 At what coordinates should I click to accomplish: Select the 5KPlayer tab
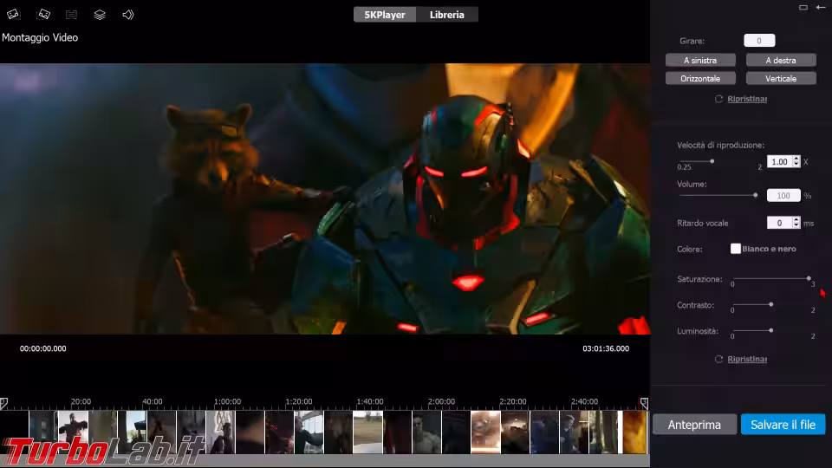tap(385, 15)
